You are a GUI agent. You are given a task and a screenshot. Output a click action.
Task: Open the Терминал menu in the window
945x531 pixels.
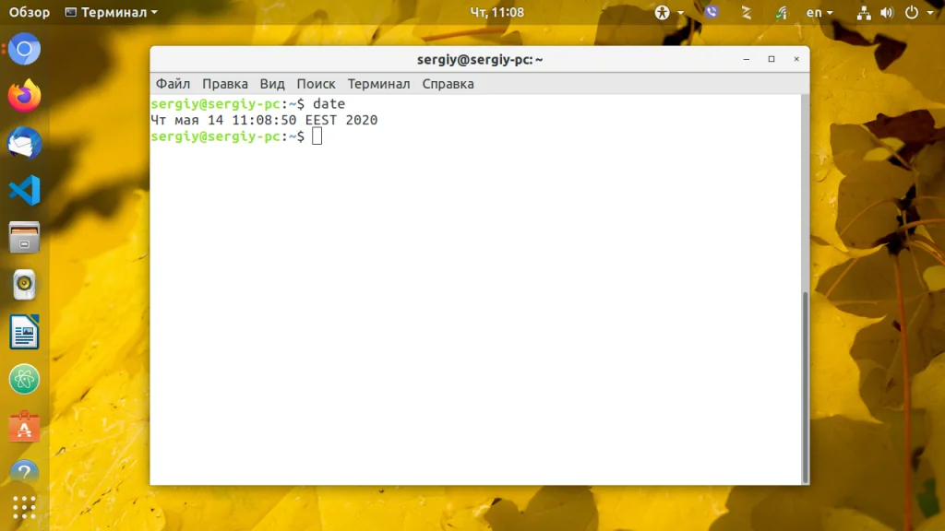378,84
